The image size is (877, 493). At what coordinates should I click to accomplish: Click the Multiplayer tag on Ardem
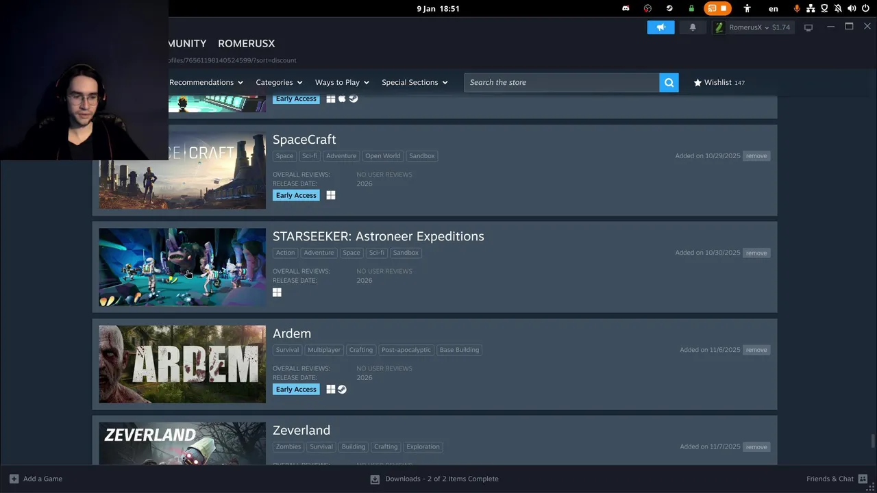coord(324,350)
